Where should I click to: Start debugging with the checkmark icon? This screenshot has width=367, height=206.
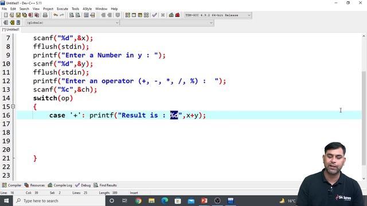pos(154,15)
